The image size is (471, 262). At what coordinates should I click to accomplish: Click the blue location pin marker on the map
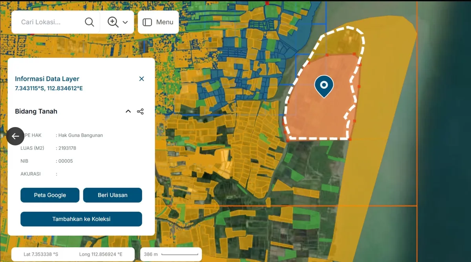(x=324, y=85)
